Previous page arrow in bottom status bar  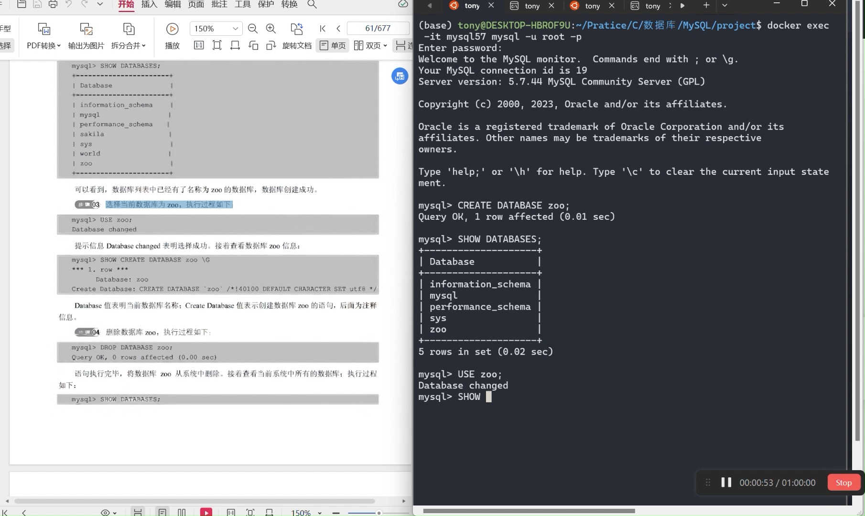tap(24, 513)
